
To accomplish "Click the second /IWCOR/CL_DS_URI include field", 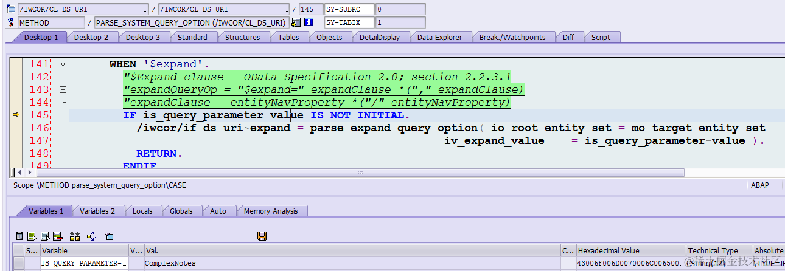I will 224,9.
